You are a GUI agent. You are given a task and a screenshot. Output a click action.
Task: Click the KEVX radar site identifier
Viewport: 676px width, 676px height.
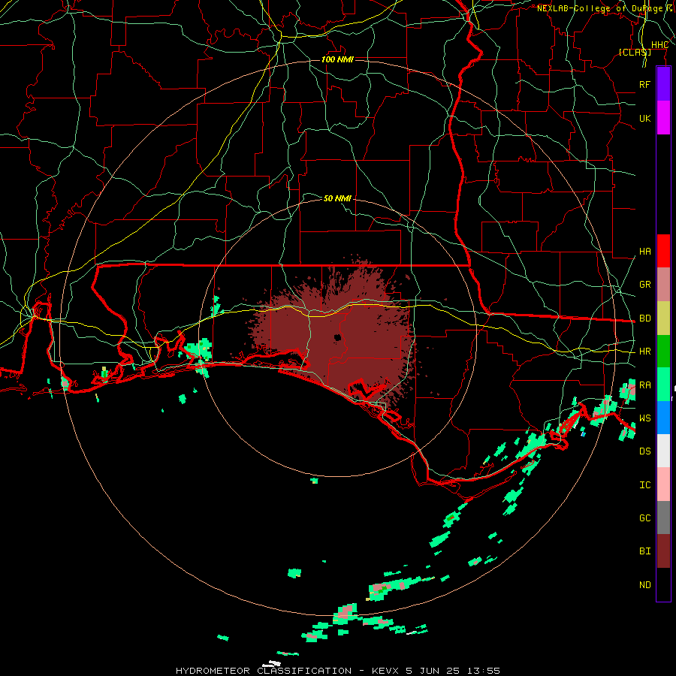click(385, 671)
